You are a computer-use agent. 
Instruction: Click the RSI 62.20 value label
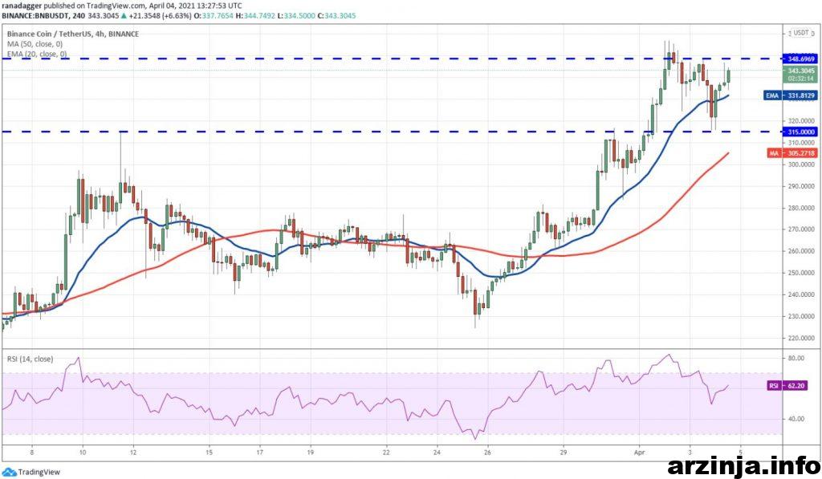tap(787, 386)
